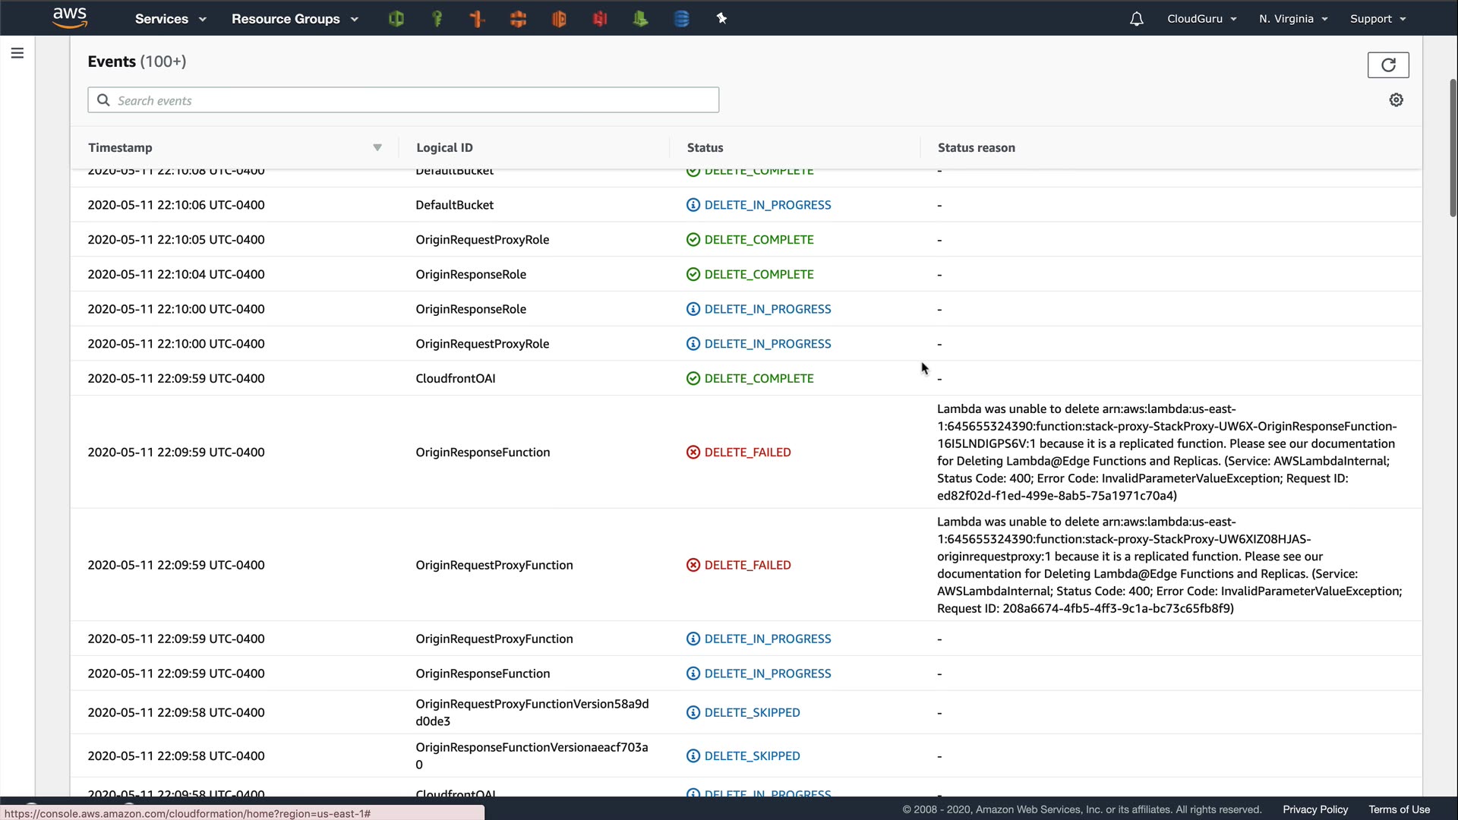
Task: Click the white pin shortcuts icon
Action: tap(721, 19)
